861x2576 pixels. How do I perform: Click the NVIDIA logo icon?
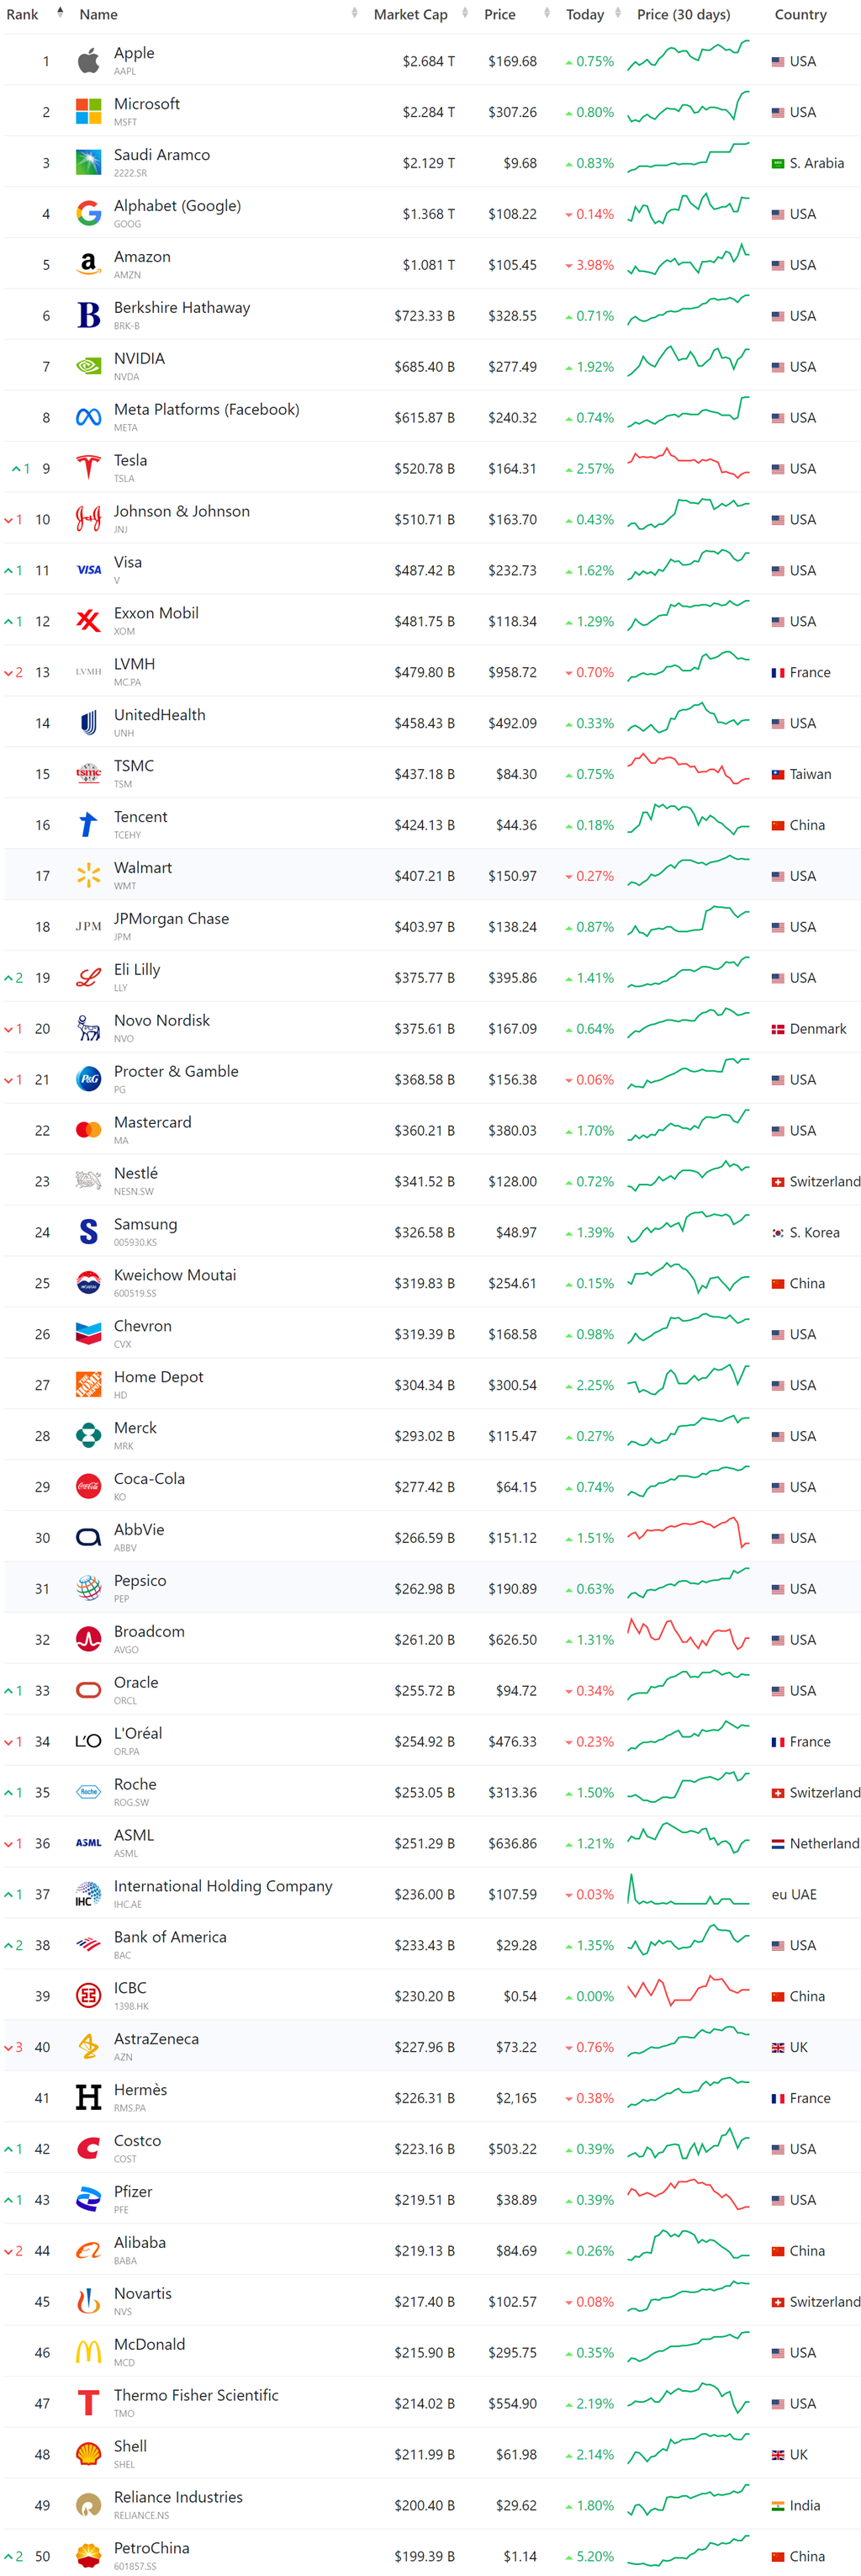tap(88, 367)
